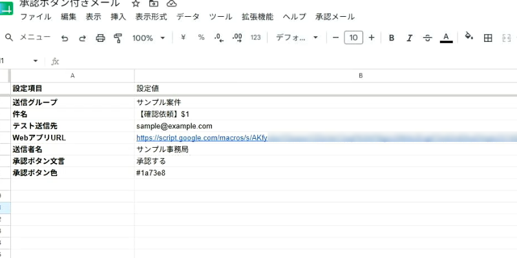Open the text color picker

point(446,38)
